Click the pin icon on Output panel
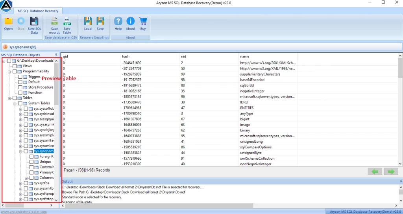 (x=400, y=181)
